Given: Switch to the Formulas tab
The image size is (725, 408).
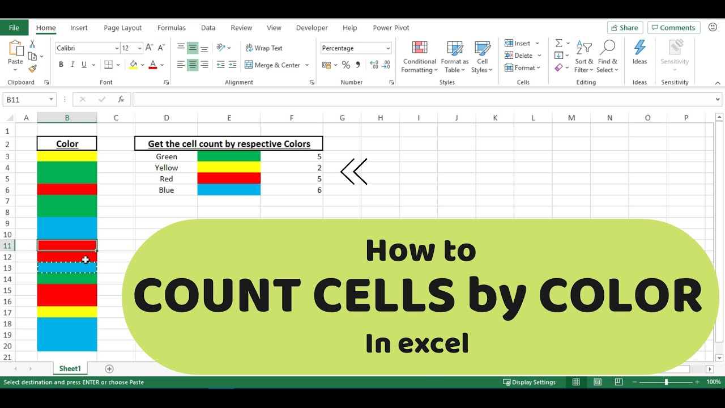Looking at the screenshot, I should coord(172,28).
